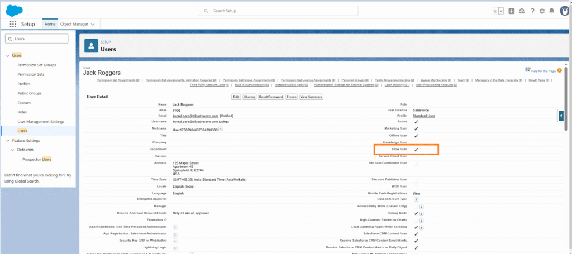
Task: Open the Setup gear menu
Action: (x=542, y=11)
